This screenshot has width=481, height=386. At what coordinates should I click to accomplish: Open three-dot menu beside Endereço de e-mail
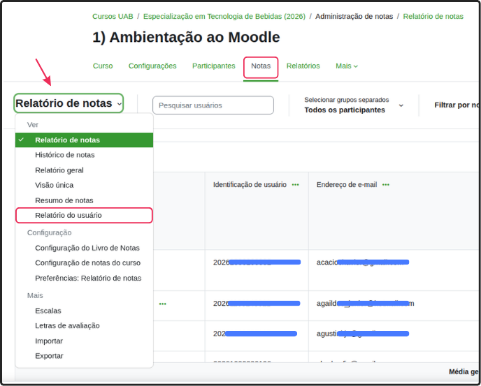[385, 185]
